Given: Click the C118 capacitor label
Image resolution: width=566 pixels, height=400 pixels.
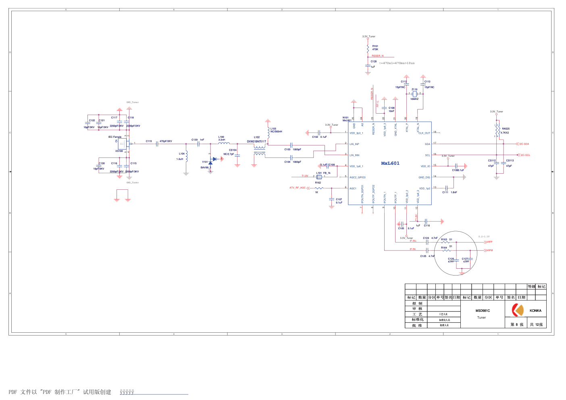Looking at the screenshot, I should (131, 118).
